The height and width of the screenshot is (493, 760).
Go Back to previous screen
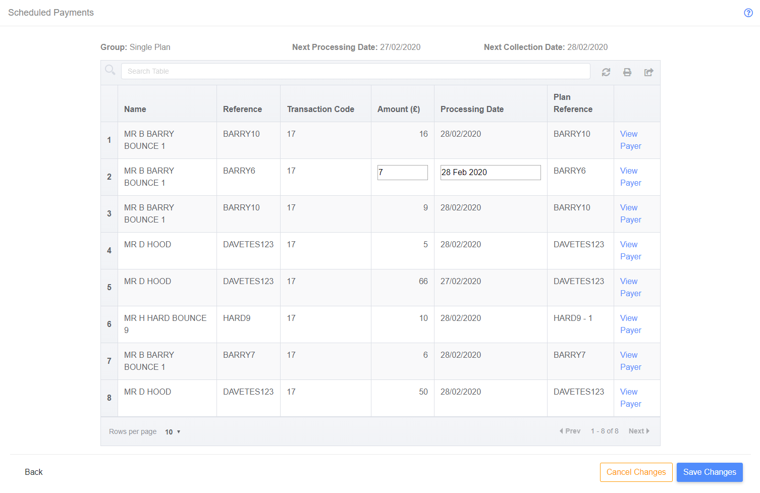point(34,472)
